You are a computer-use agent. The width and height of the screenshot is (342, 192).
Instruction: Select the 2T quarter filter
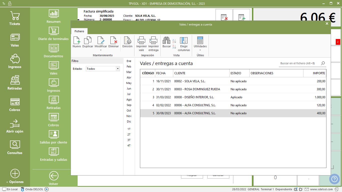(x=129, y=134)
